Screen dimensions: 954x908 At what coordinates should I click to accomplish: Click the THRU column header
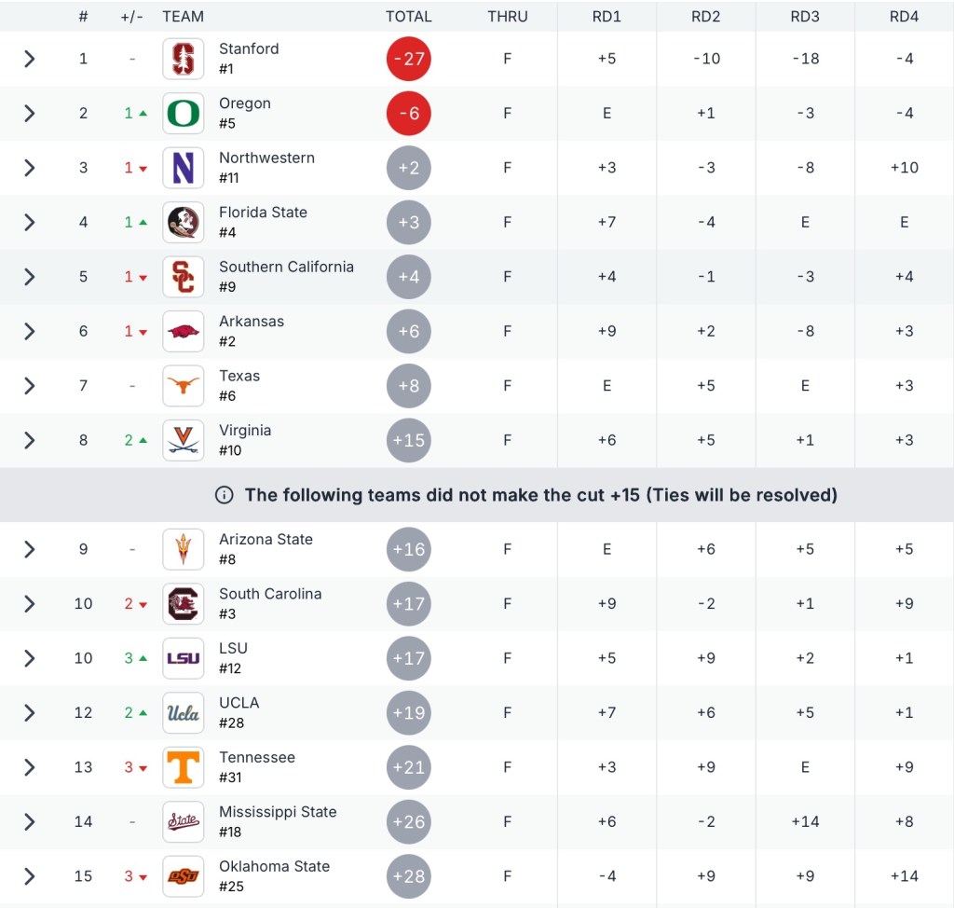tap(507, 16)
